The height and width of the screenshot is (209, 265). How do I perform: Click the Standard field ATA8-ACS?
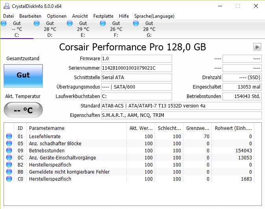[x=182, y=106]
